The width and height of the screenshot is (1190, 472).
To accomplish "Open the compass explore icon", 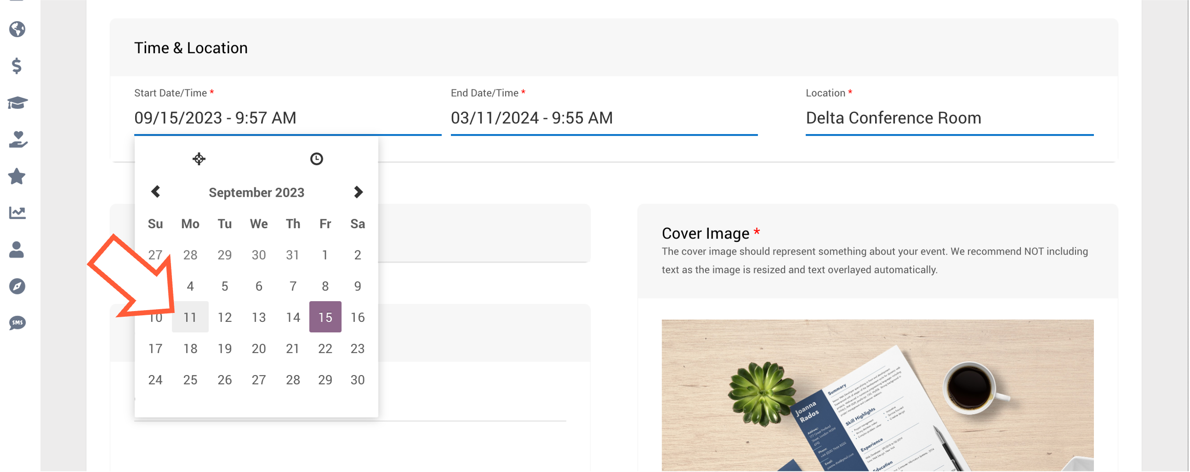I will point(17,286).
